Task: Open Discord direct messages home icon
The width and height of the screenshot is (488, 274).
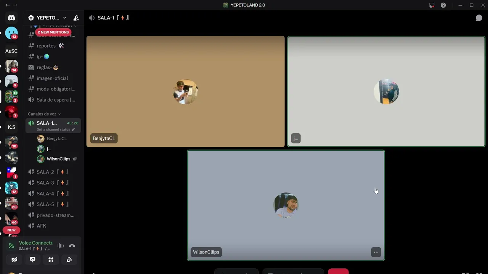Action: 11,18
